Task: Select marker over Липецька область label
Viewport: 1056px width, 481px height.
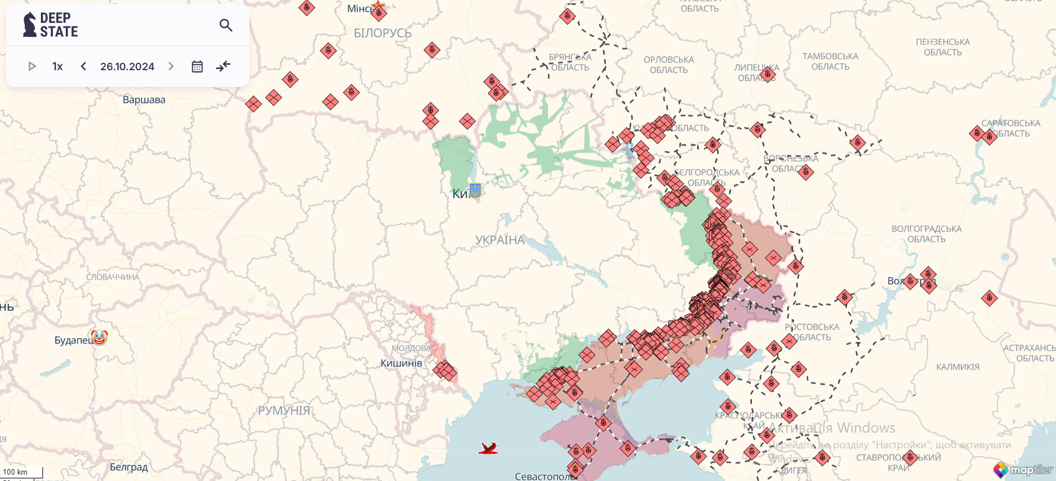Action: pyautogui.click(x=767, y=74)
